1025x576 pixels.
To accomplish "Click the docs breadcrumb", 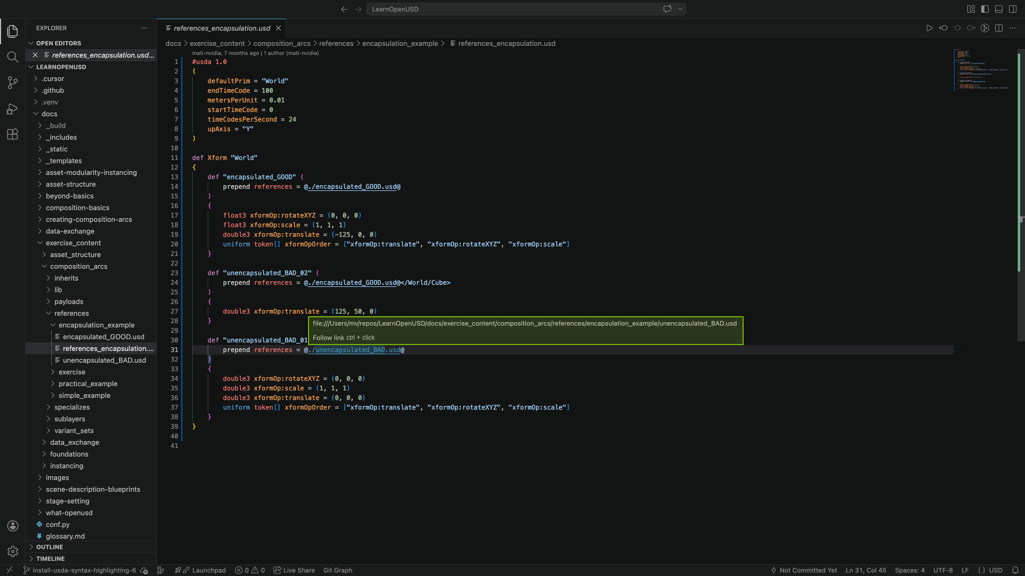I will (173, 44).
